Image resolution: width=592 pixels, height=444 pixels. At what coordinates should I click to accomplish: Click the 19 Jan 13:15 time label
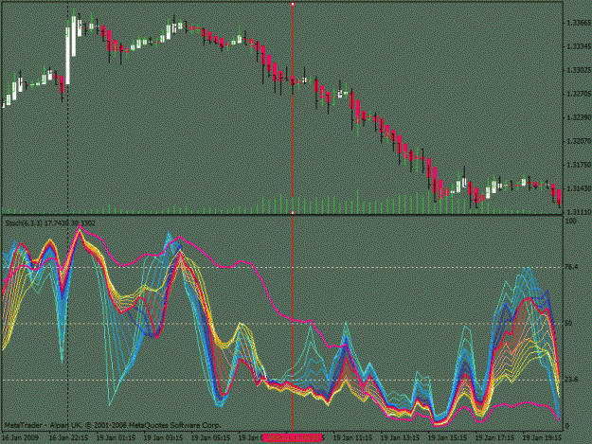point(400,438)
